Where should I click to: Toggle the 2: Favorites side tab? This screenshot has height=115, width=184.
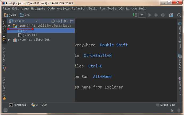[4, 88]
